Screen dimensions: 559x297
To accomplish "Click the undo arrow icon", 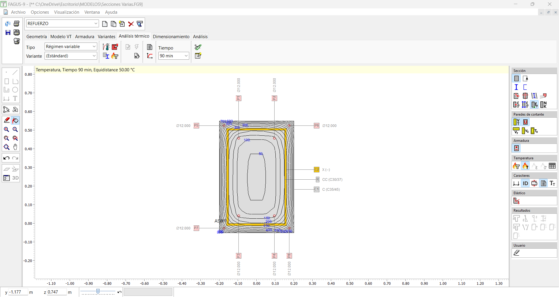I will (x=6, y=158).
